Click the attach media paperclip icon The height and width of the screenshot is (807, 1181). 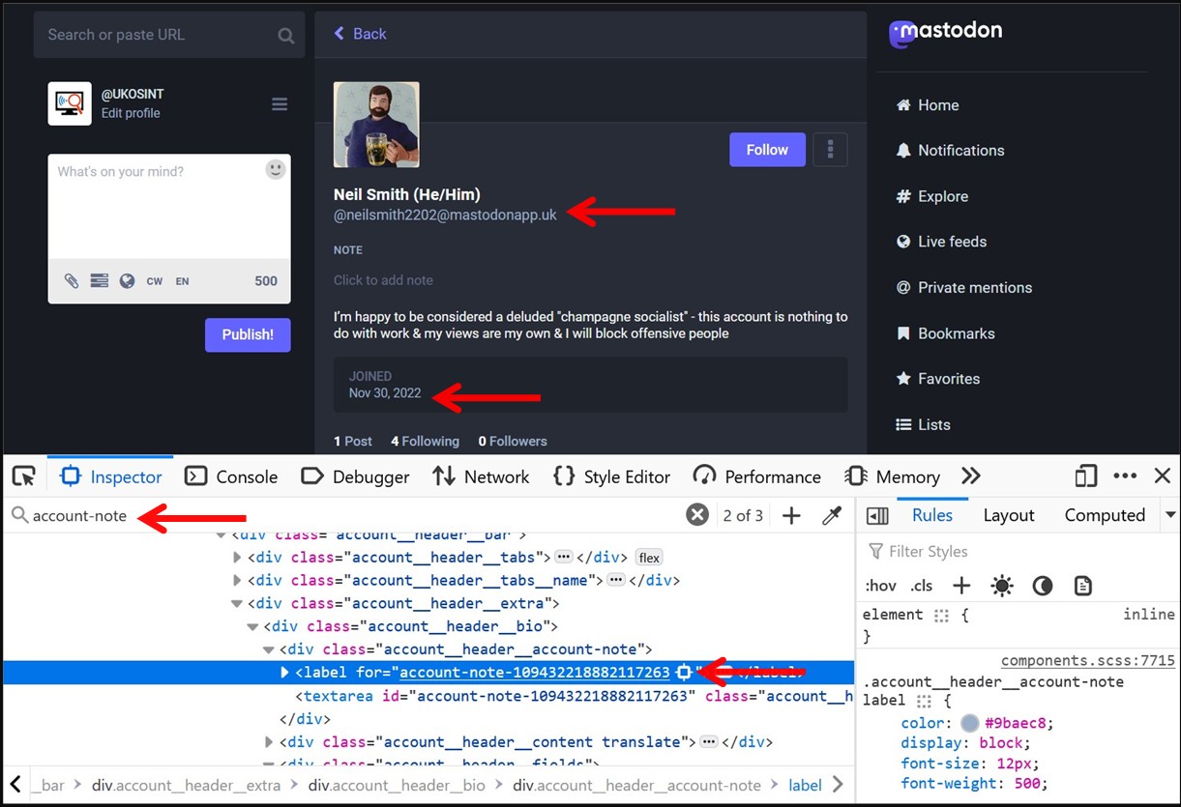pos(72,281)
